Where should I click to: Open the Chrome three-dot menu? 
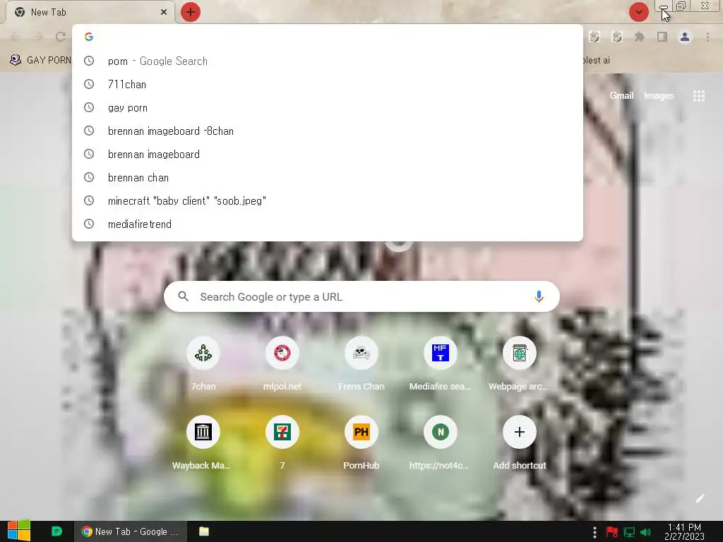pyautogui.click(x=707, y=37)
